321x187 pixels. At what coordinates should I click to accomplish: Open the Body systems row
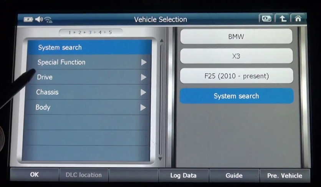click(87, 108)
